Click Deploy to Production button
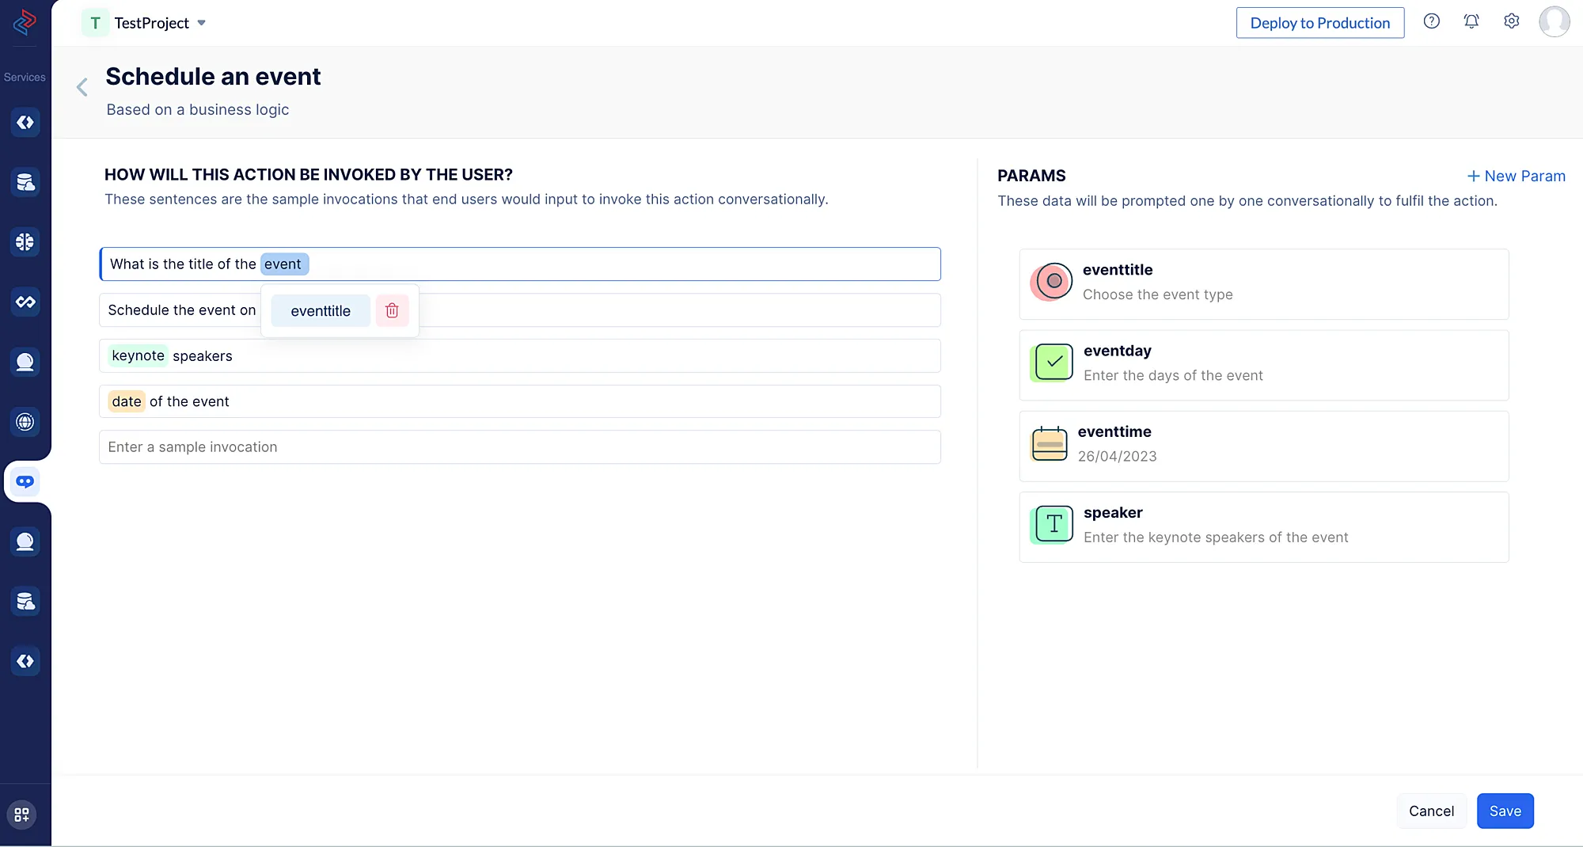The width and height of the screenshot is (1583, 847). (1319, 23)
